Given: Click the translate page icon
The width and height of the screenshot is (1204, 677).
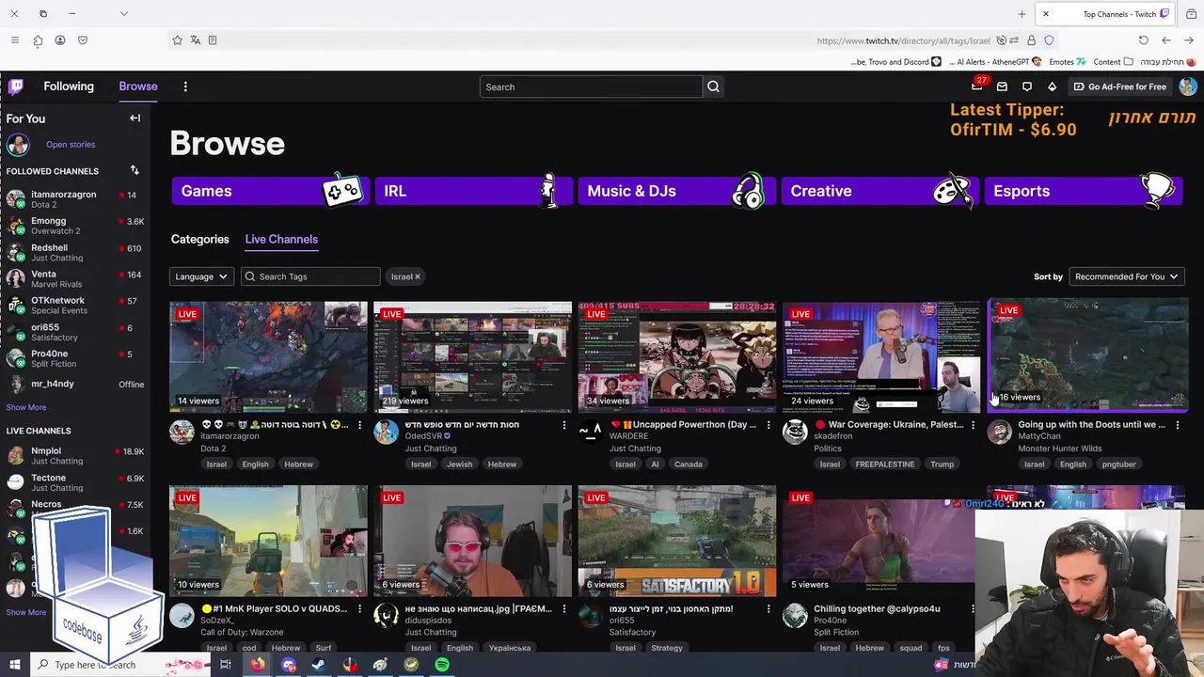Looking at the screenshot, I should coord(195,40).
